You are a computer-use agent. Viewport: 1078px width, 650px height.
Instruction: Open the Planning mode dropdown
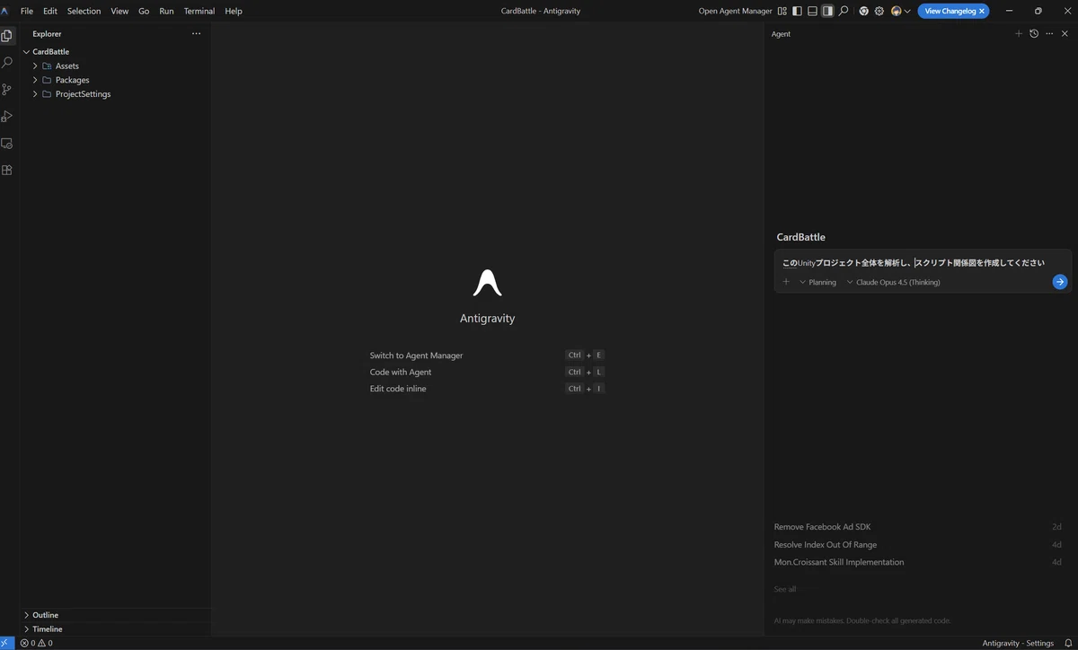(x=817, y=282)
